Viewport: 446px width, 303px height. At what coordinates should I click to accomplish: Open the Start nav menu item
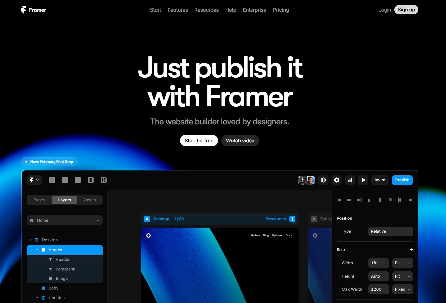[155, 10]
